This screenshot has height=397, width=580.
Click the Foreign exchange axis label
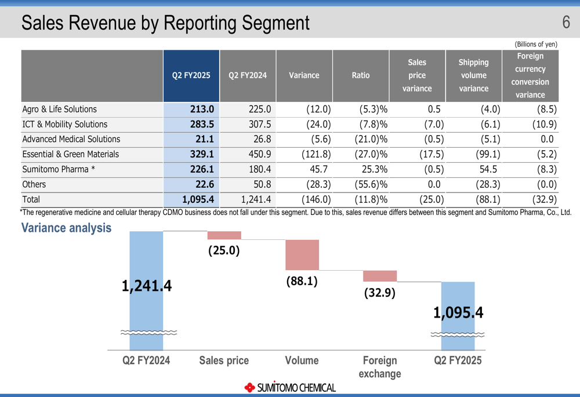[x=379, y=367]
